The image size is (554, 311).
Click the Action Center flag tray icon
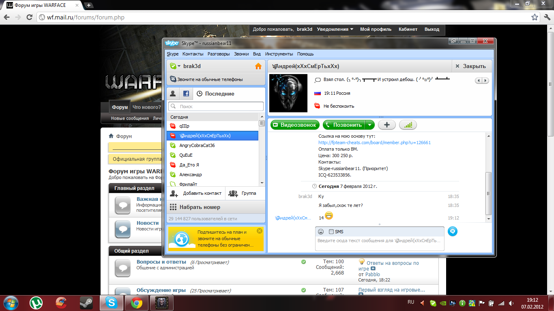(482, 303)
